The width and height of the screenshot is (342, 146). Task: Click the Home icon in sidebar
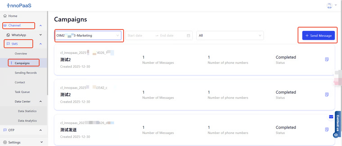(5, 16)
